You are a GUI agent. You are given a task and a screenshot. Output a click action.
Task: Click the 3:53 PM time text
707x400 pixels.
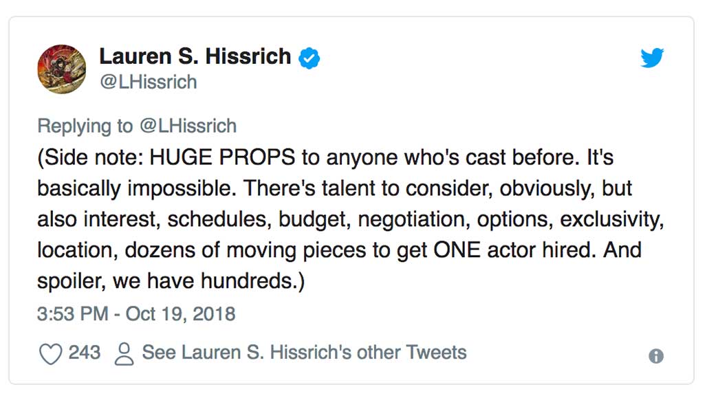(73, 313)
